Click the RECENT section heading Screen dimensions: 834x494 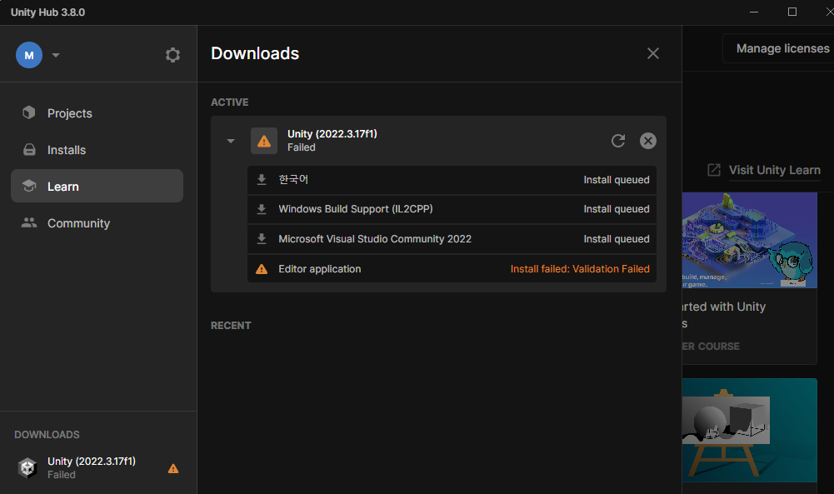point(231,326)
